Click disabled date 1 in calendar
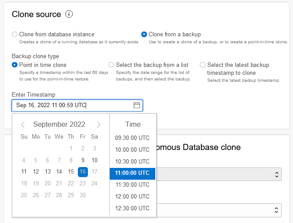This screenshot has width=293, height=223. click(x=71, y=149)
